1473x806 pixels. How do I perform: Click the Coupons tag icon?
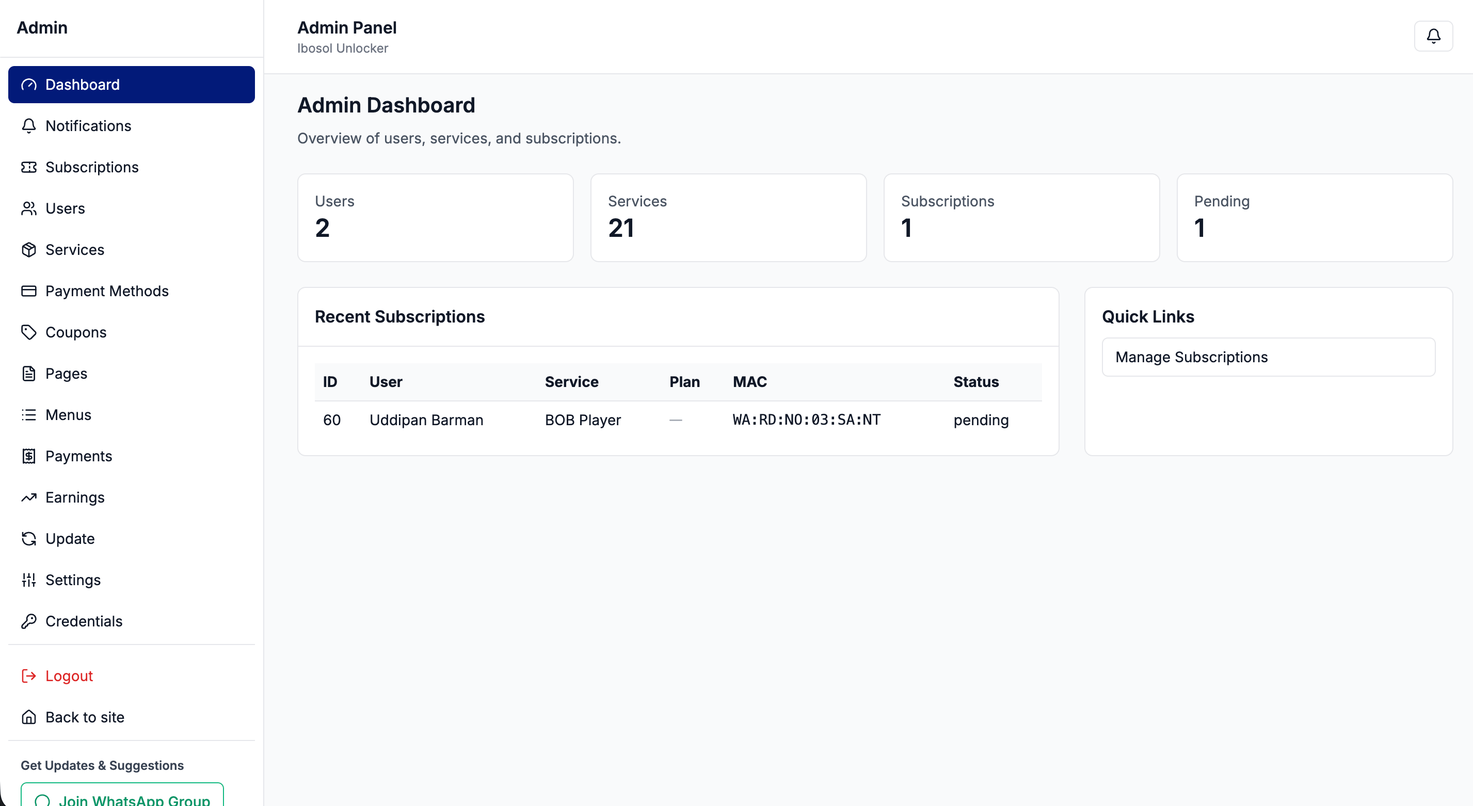tap(28, 332)
